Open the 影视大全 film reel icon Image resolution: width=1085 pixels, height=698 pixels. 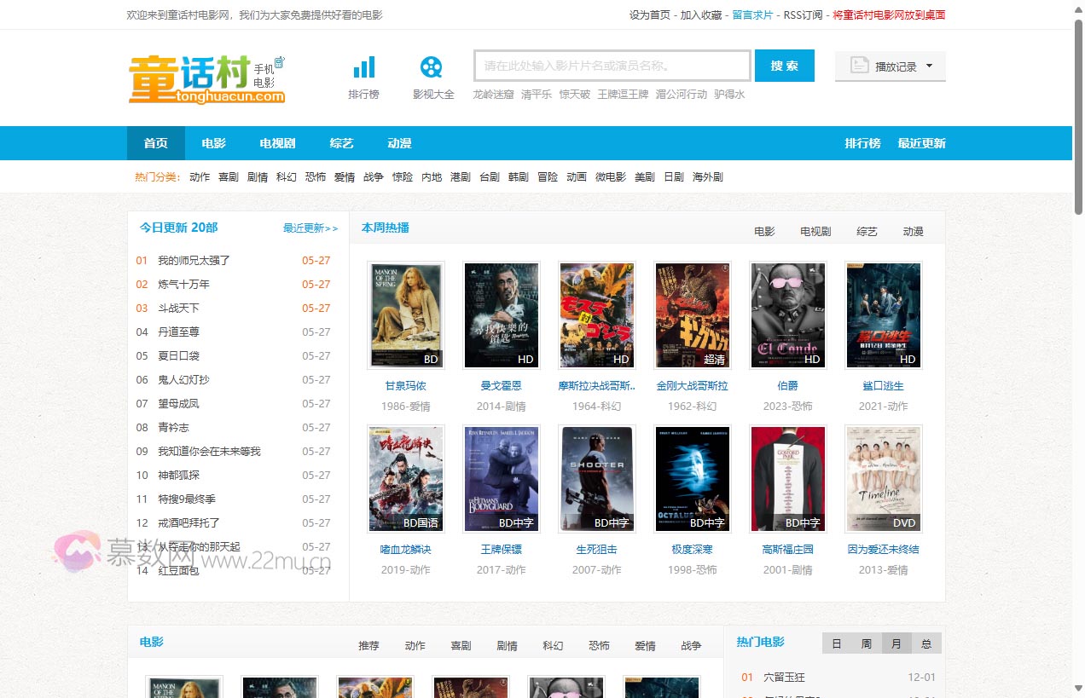(432, 67)
